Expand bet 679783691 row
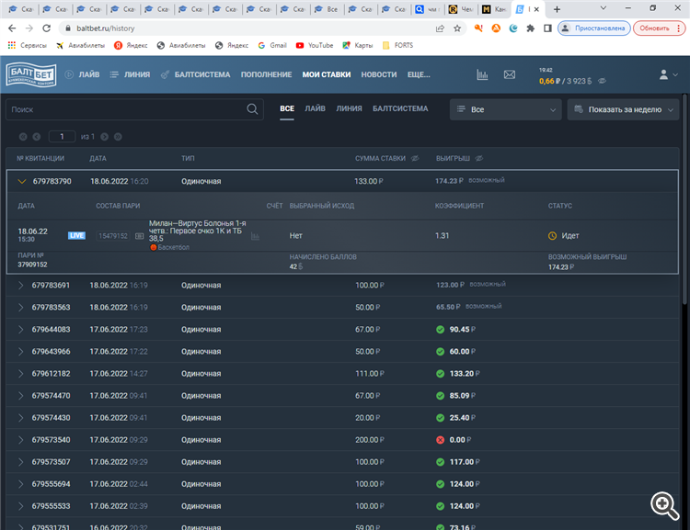The image size is (690, 530). click(x=20, y=286)
